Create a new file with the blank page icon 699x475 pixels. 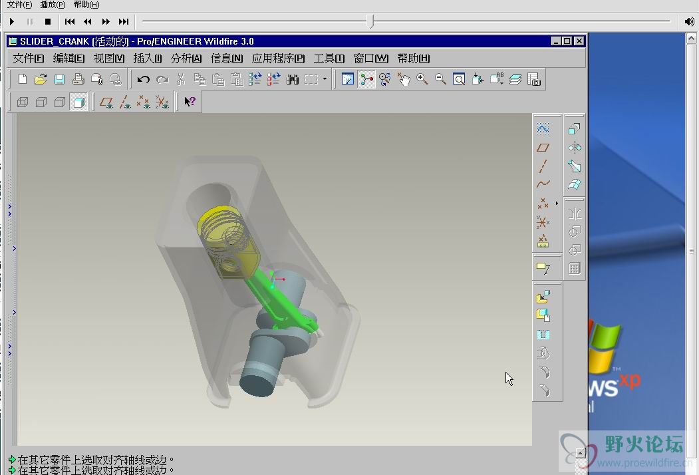click(23, 79)
